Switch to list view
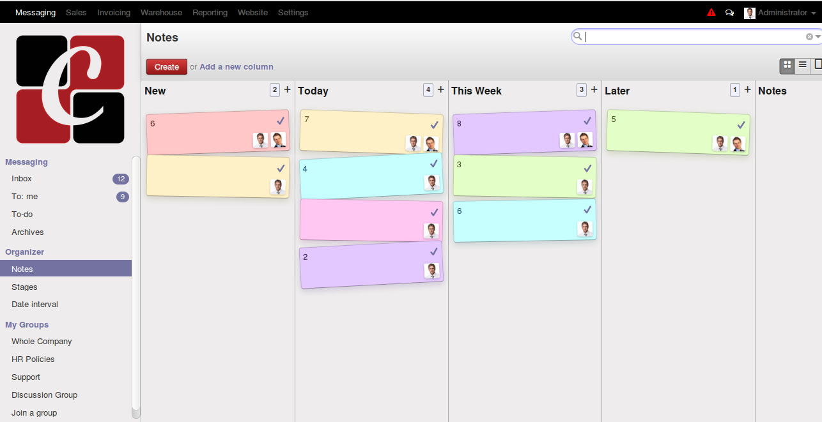Viewport: 822px width, 422px height. click(803, 65)
